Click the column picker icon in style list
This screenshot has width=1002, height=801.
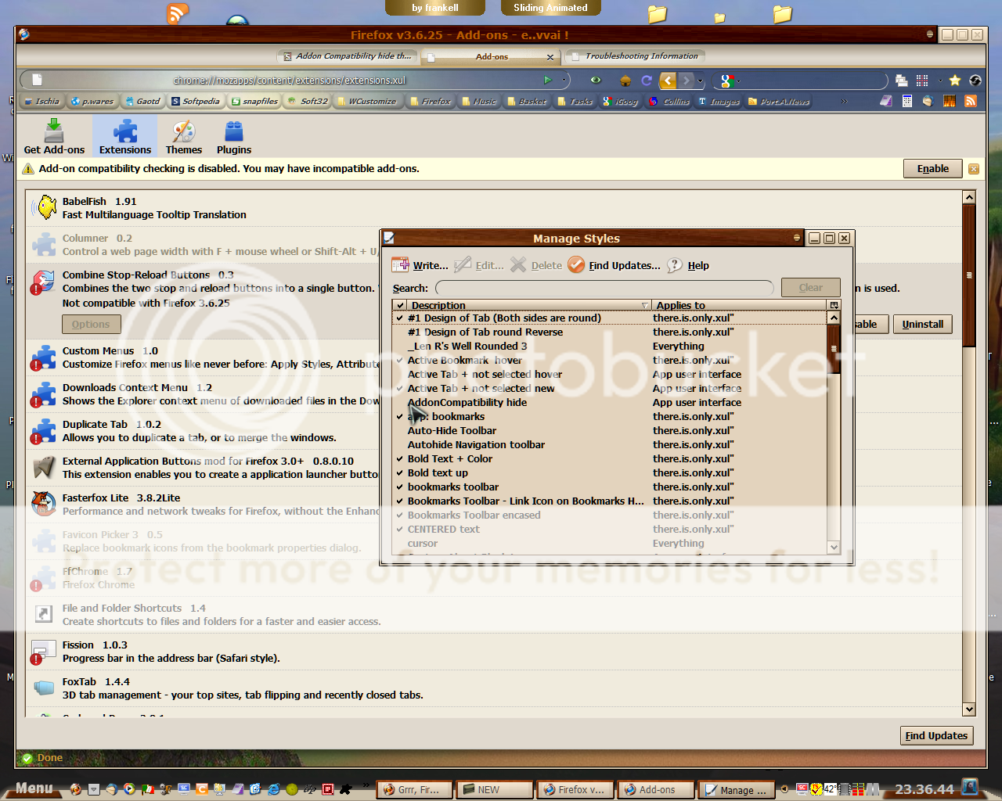pyautogui.click(x=834, y=305)
